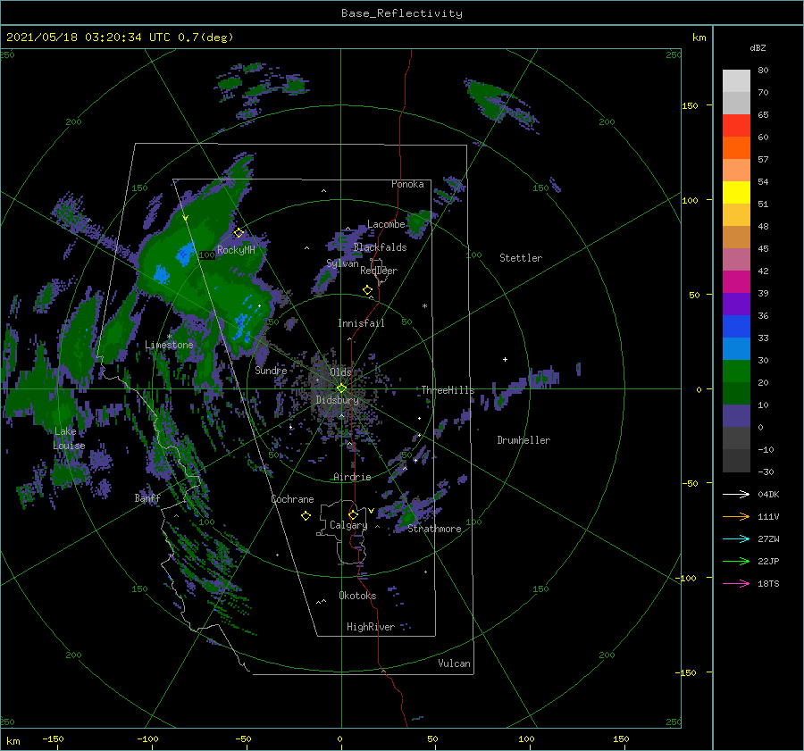Pick the red 60–65 dBZ legend swatch

click(736, 126)
